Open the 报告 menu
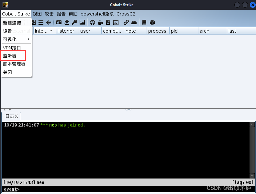Screen dimensions: 256x194 click(x=61, y=14)
